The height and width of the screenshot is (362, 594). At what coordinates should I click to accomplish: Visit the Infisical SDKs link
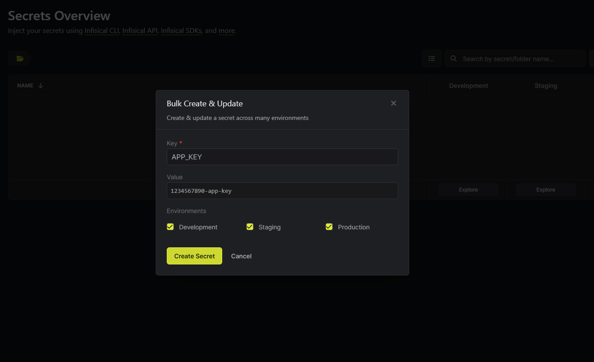(181, 31)
